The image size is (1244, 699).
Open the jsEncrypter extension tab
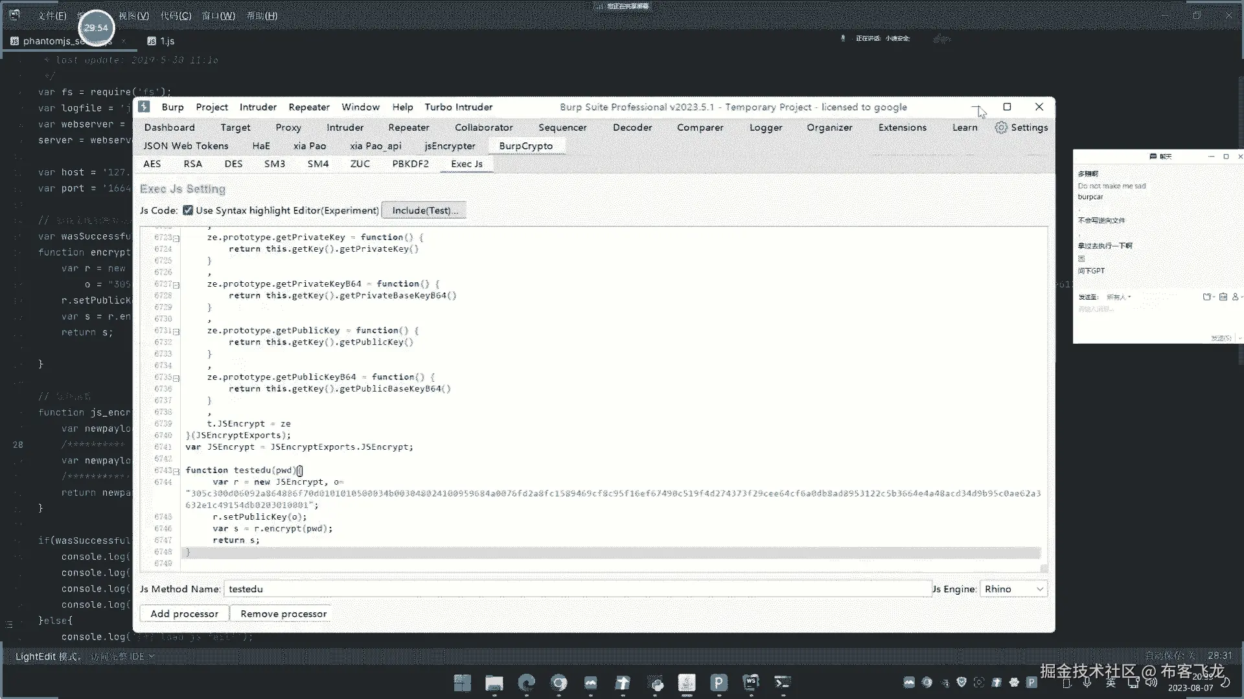click(450, 146)
